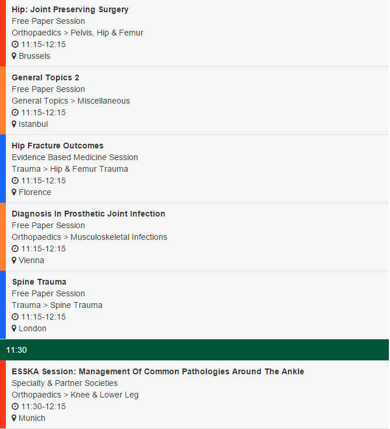
Task: Click the location pin beside Vienna
Action: [14, 260]
